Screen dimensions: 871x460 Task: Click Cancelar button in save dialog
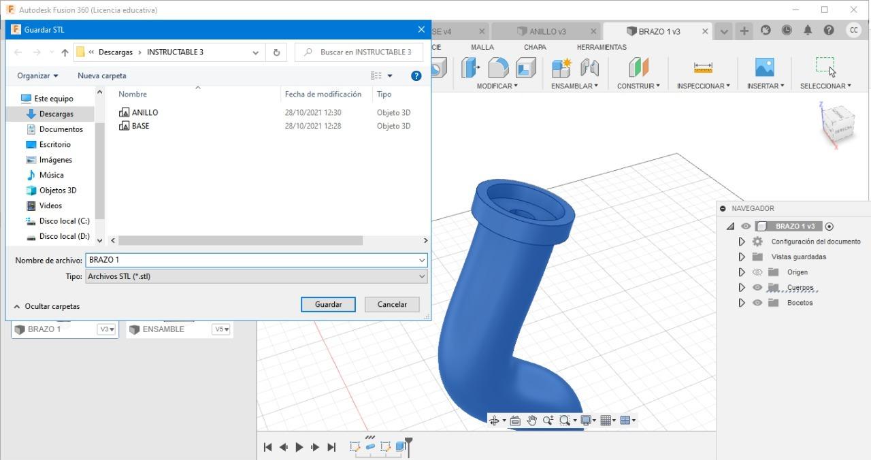(392, 304)
